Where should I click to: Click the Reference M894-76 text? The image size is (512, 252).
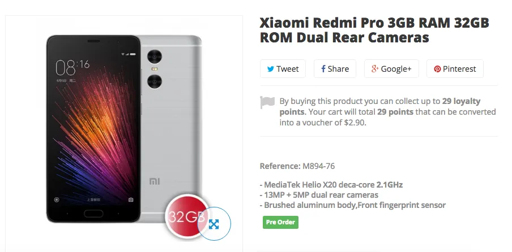[297, 166]
